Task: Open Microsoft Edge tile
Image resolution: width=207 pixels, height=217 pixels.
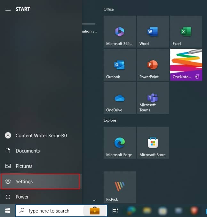Action: pos(120,143)
